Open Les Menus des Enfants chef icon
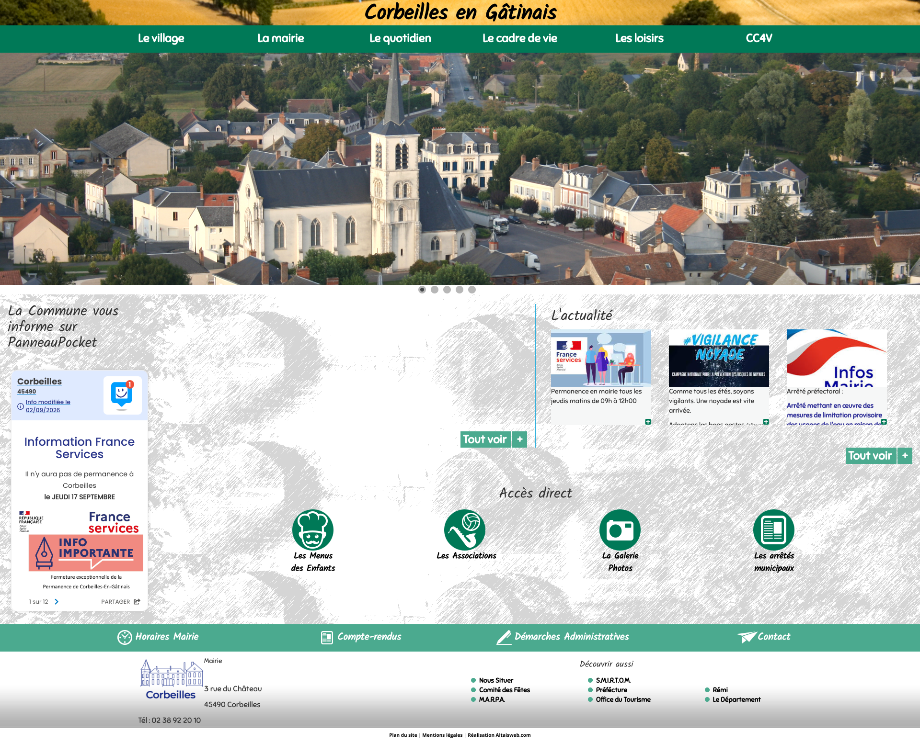 point(313,529)
